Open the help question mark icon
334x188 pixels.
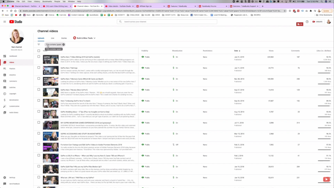(x=307, y=22)
